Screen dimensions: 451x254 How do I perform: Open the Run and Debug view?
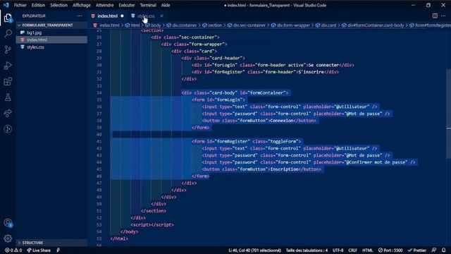pos(8,66)
